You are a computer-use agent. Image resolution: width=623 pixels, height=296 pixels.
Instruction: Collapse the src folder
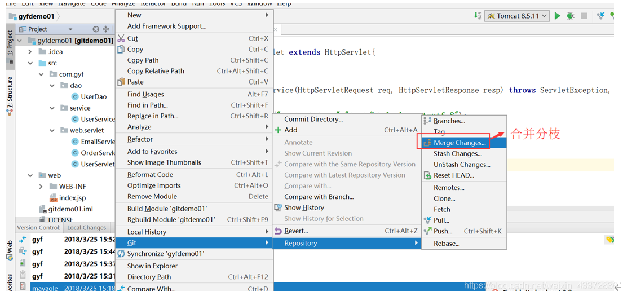point(30,63)
